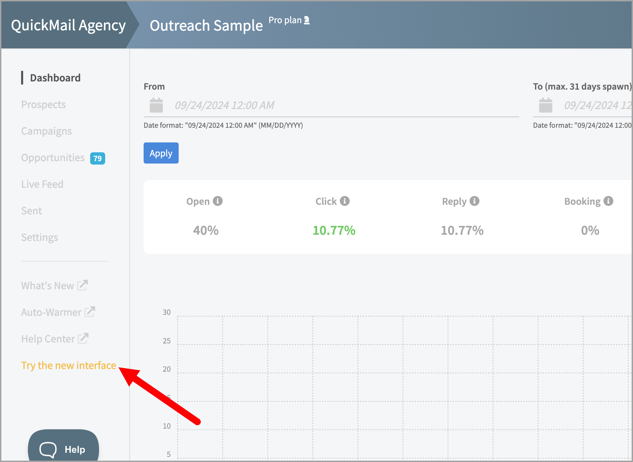
Task: Open the Campaigns section
Action: pos(47,131)
